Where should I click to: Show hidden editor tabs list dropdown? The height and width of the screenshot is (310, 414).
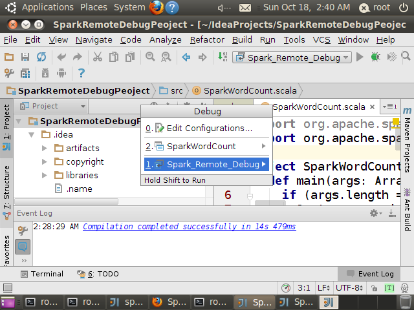[x=389, y=107]
